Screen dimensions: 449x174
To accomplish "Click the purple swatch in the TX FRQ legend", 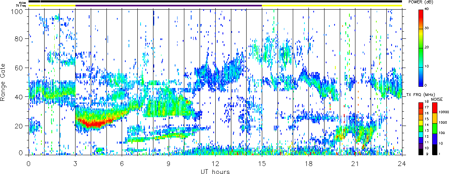I will [x=421, y=146].
